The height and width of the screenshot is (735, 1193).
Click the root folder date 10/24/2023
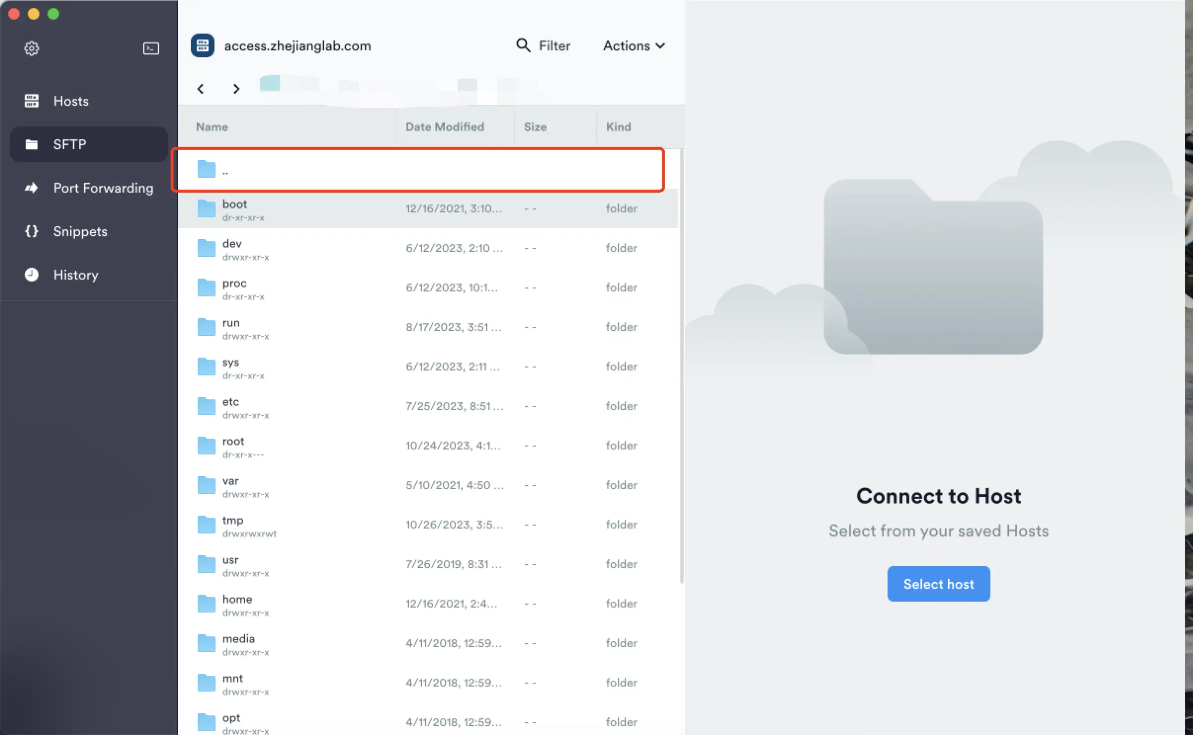pos(453,446)
